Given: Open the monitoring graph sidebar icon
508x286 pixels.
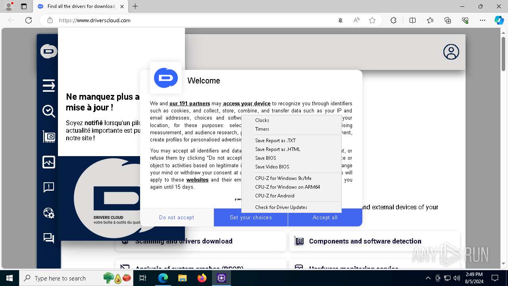Looking at the screenshot, I should point(49,162).
